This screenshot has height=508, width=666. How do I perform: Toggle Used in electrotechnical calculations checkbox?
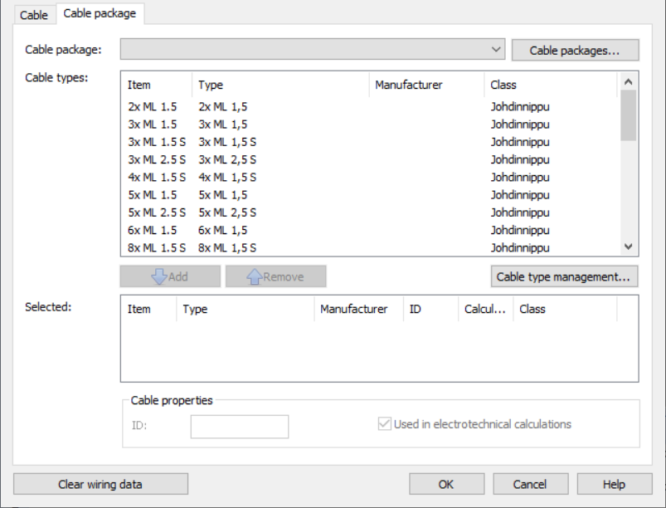pyautogui.click(x=385, y=424)
